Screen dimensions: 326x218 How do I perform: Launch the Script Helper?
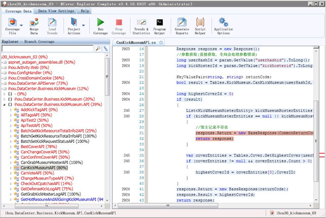(200, 26)
